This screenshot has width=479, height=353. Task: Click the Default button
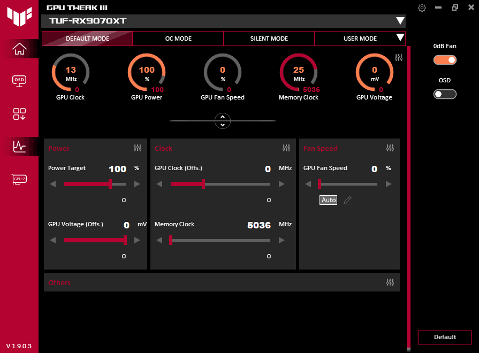coord(445,337)
